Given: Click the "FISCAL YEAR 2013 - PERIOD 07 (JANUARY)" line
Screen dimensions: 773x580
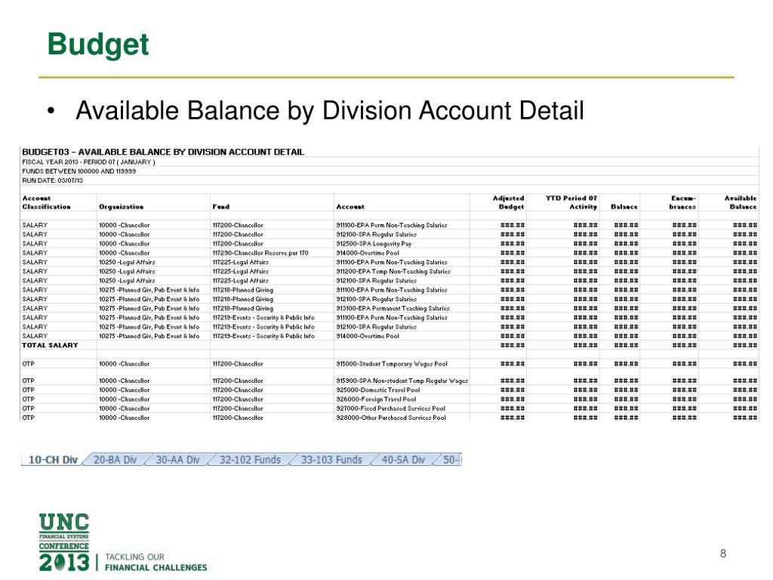Looking at the screenshot, I should tap(89, 162).
